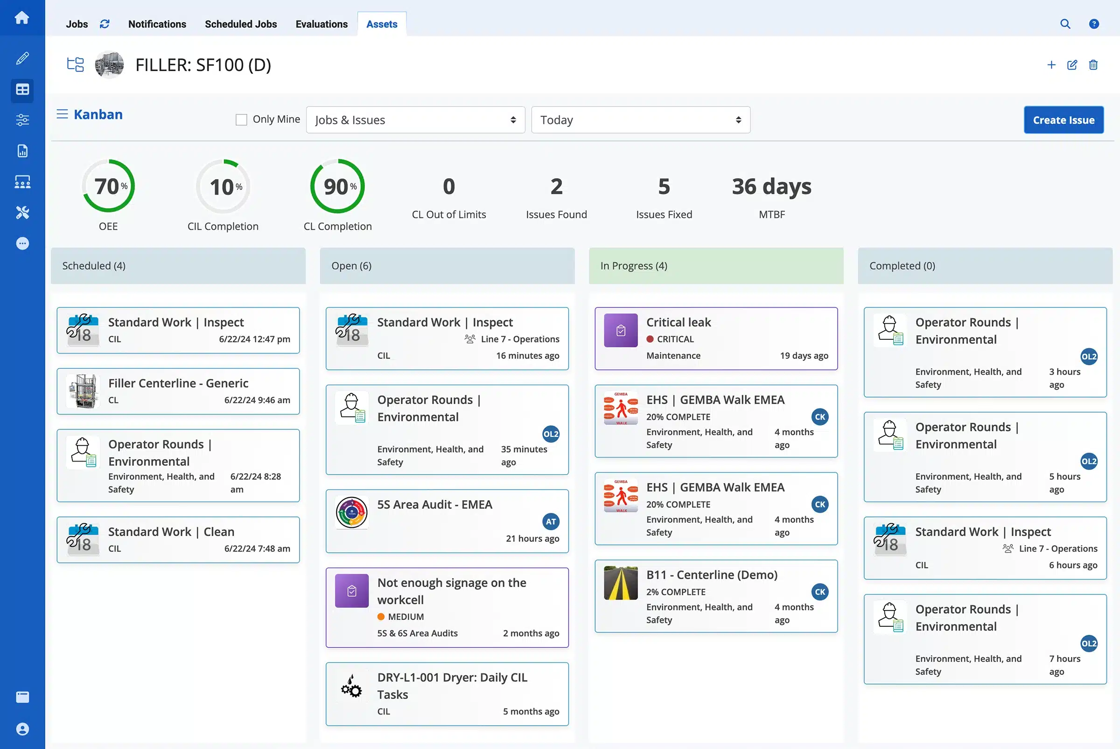This screenshot has height=749, width=1120.
Task: Click the Create Issue button
Action: 1064,120
